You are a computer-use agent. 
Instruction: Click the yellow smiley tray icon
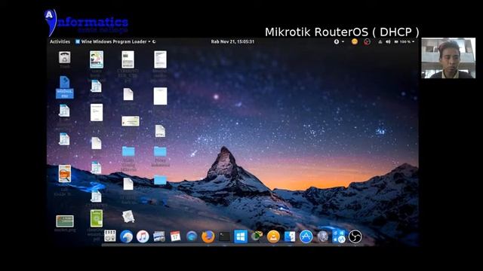[x=355, y=41]
